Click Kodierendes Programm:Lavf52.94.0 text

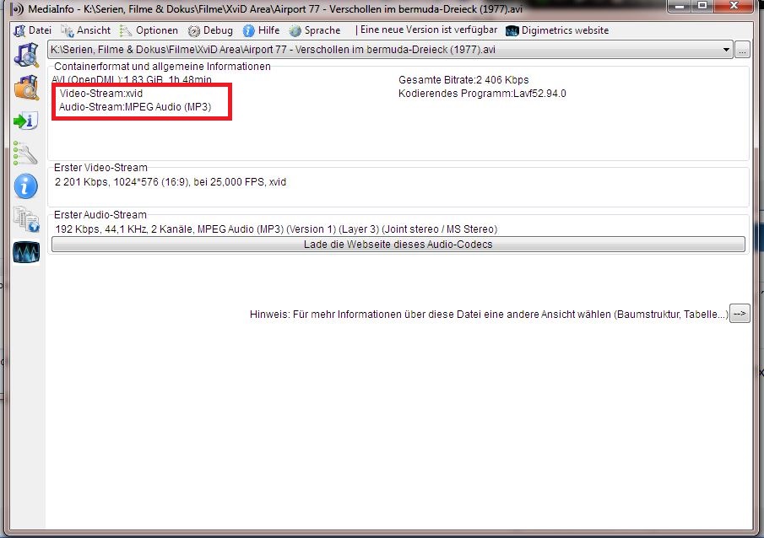[x=482, y=94]
